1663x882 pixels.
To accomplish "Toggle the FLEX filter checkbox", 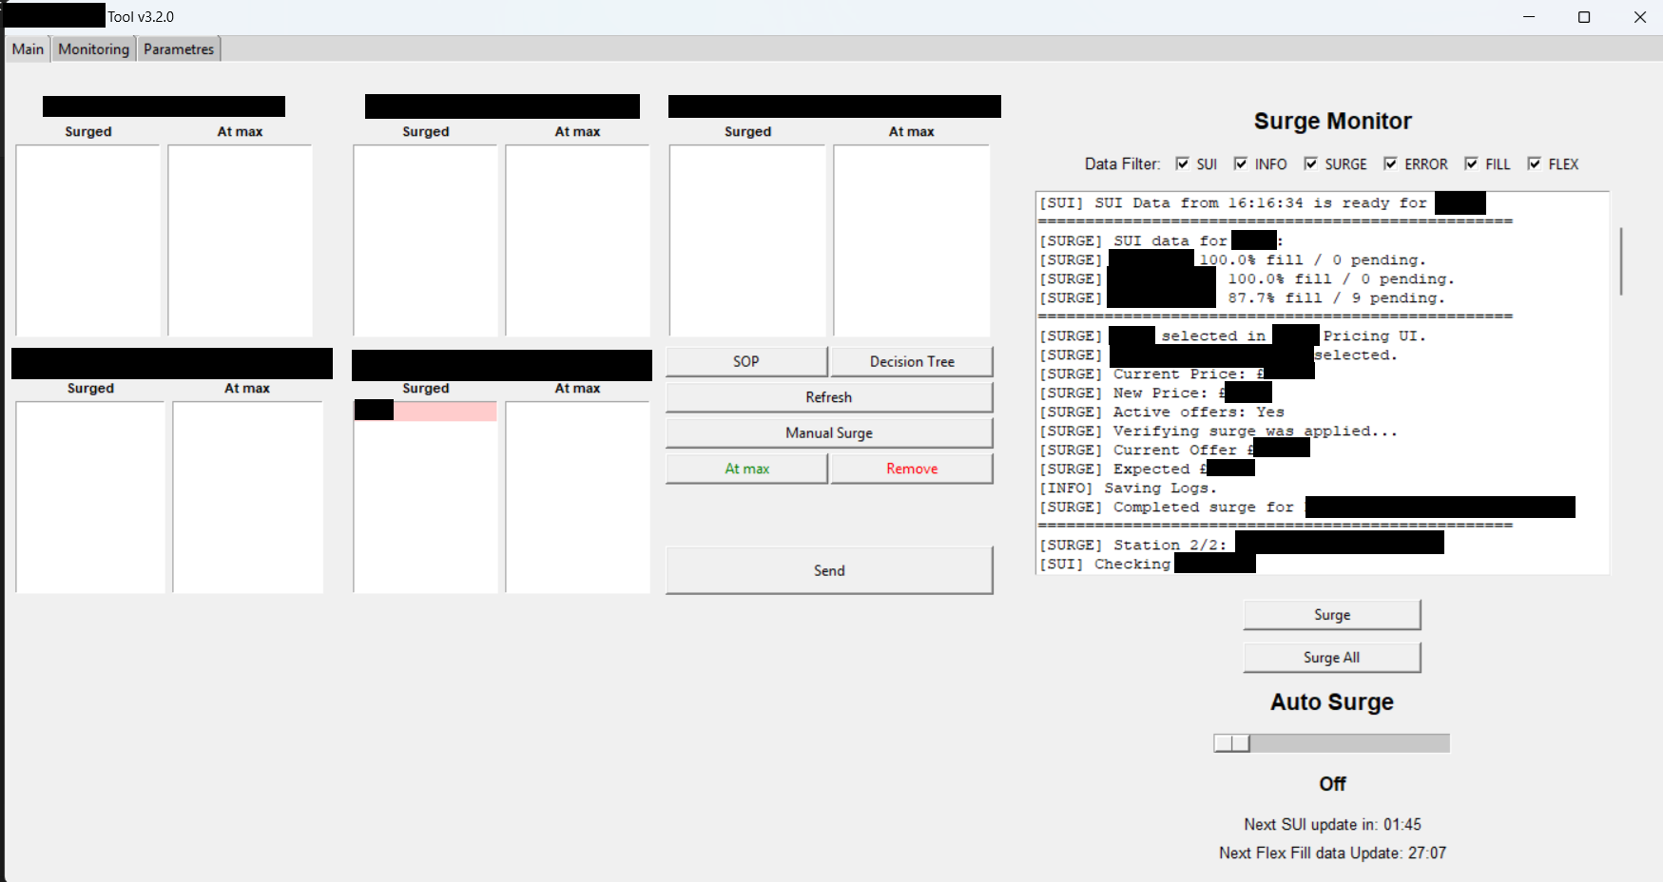I will (1534, 163).
